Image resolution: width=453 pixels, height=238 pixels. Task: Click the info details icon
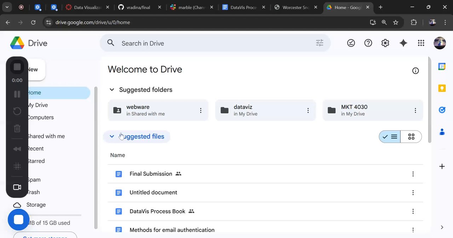tap(415, 71)
